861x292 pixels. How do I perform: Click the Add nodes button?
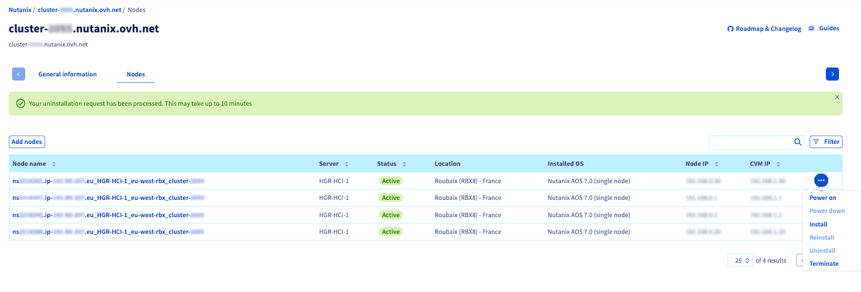[27, 142]
